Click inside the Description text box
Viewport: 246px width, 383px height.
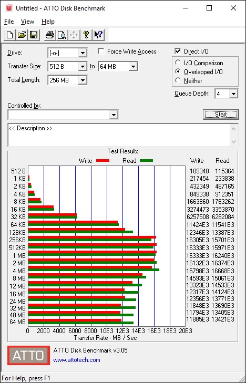point(119,135)
